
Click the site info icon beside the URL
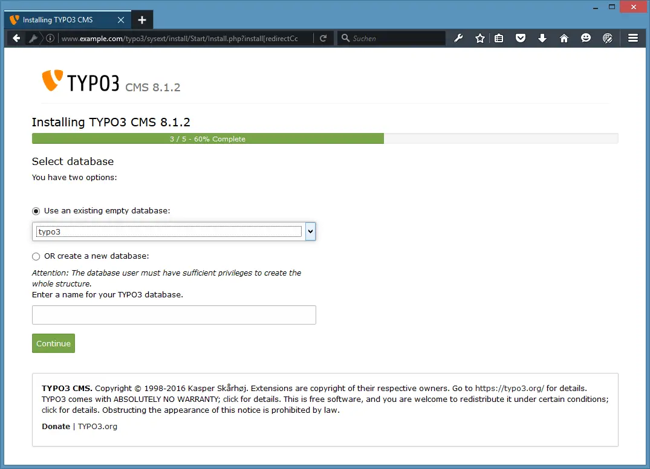coord(50,39)
